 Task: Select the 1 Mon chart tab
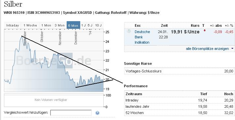tap(46, 25)
